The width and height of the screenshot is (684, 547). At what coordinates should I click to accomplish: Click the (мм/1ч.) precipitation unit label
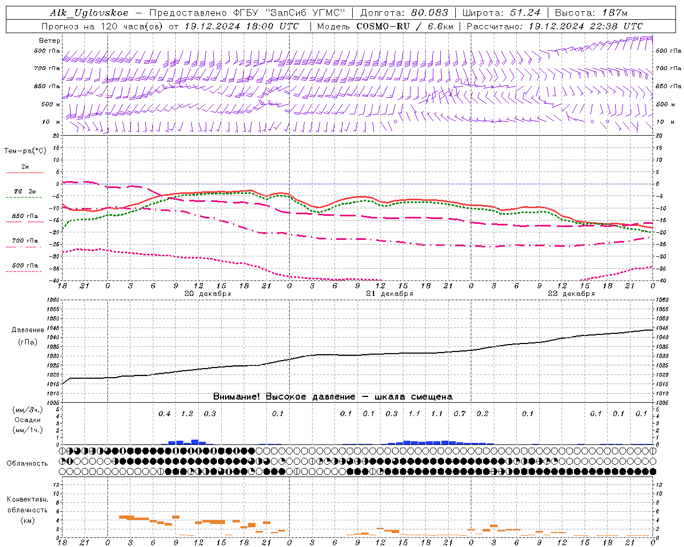(27, 430)
